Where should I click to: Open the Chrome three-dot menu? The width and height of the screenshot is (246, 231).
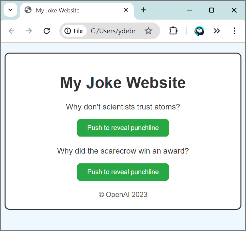[x=234, y=31]
